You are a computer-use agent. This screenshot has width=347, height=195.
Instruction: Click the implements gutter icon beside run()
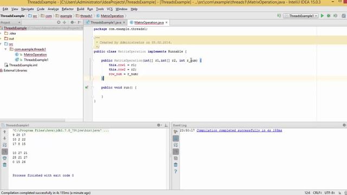(x=87, y=87)
